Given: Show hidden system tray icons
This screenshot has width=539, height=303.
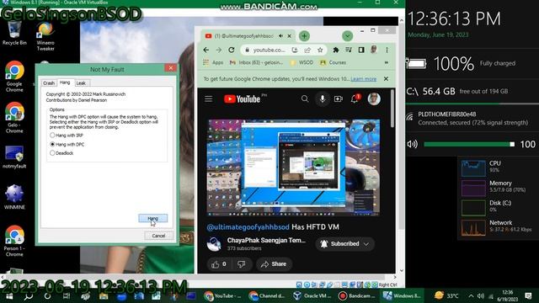Looking at the screenshot, I should click(471, 295).
